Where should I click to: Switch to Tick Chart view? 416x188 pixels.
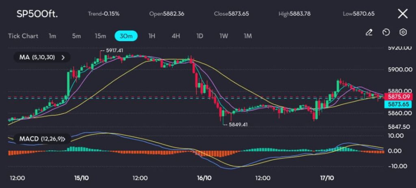tap(23, 36)
